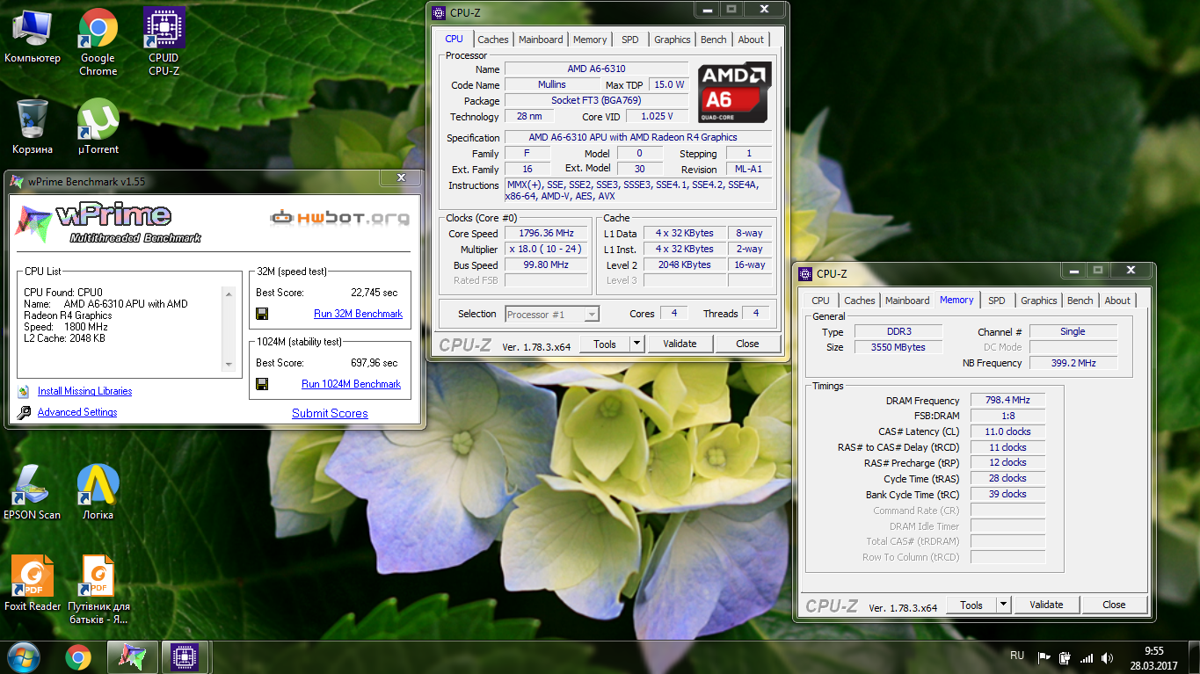Image resolution: width=1200 pixels, height=674 pixels.
Task: Run the 1024M Benchmark
Action: (351, 384)
